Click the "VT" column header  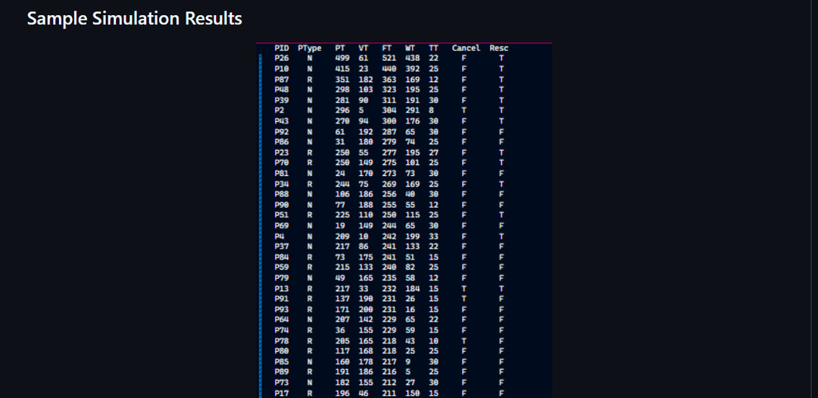tap(363, 48)
